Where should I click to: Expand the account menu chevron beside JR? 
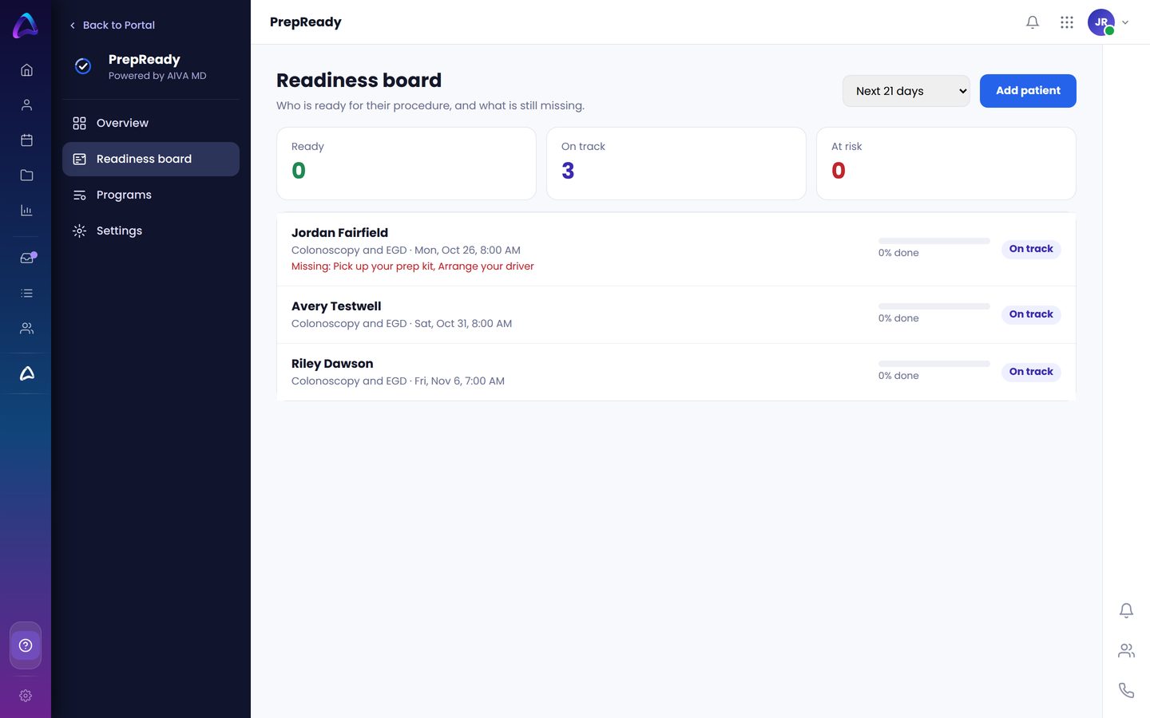click(1125, 22)
